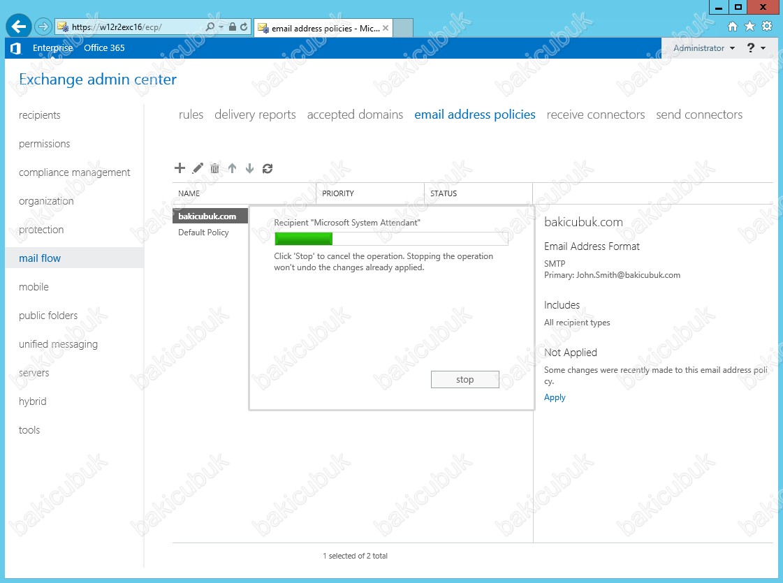Image resolution: width=783 pixels, height=583 pixels.
Task: Go forward using browser forward arrow
Action: (43, 27)
